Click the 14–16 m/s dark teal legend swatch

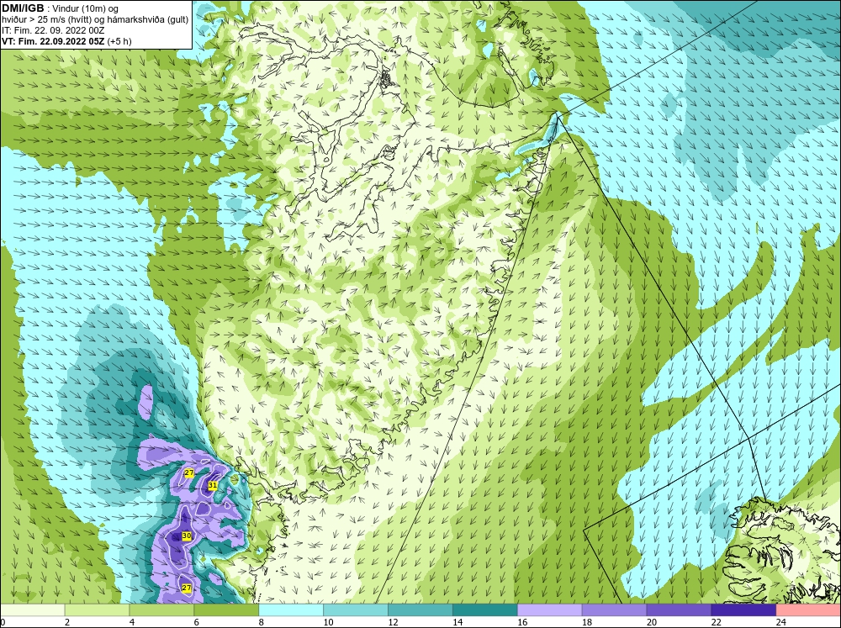(x=485, y=610)
